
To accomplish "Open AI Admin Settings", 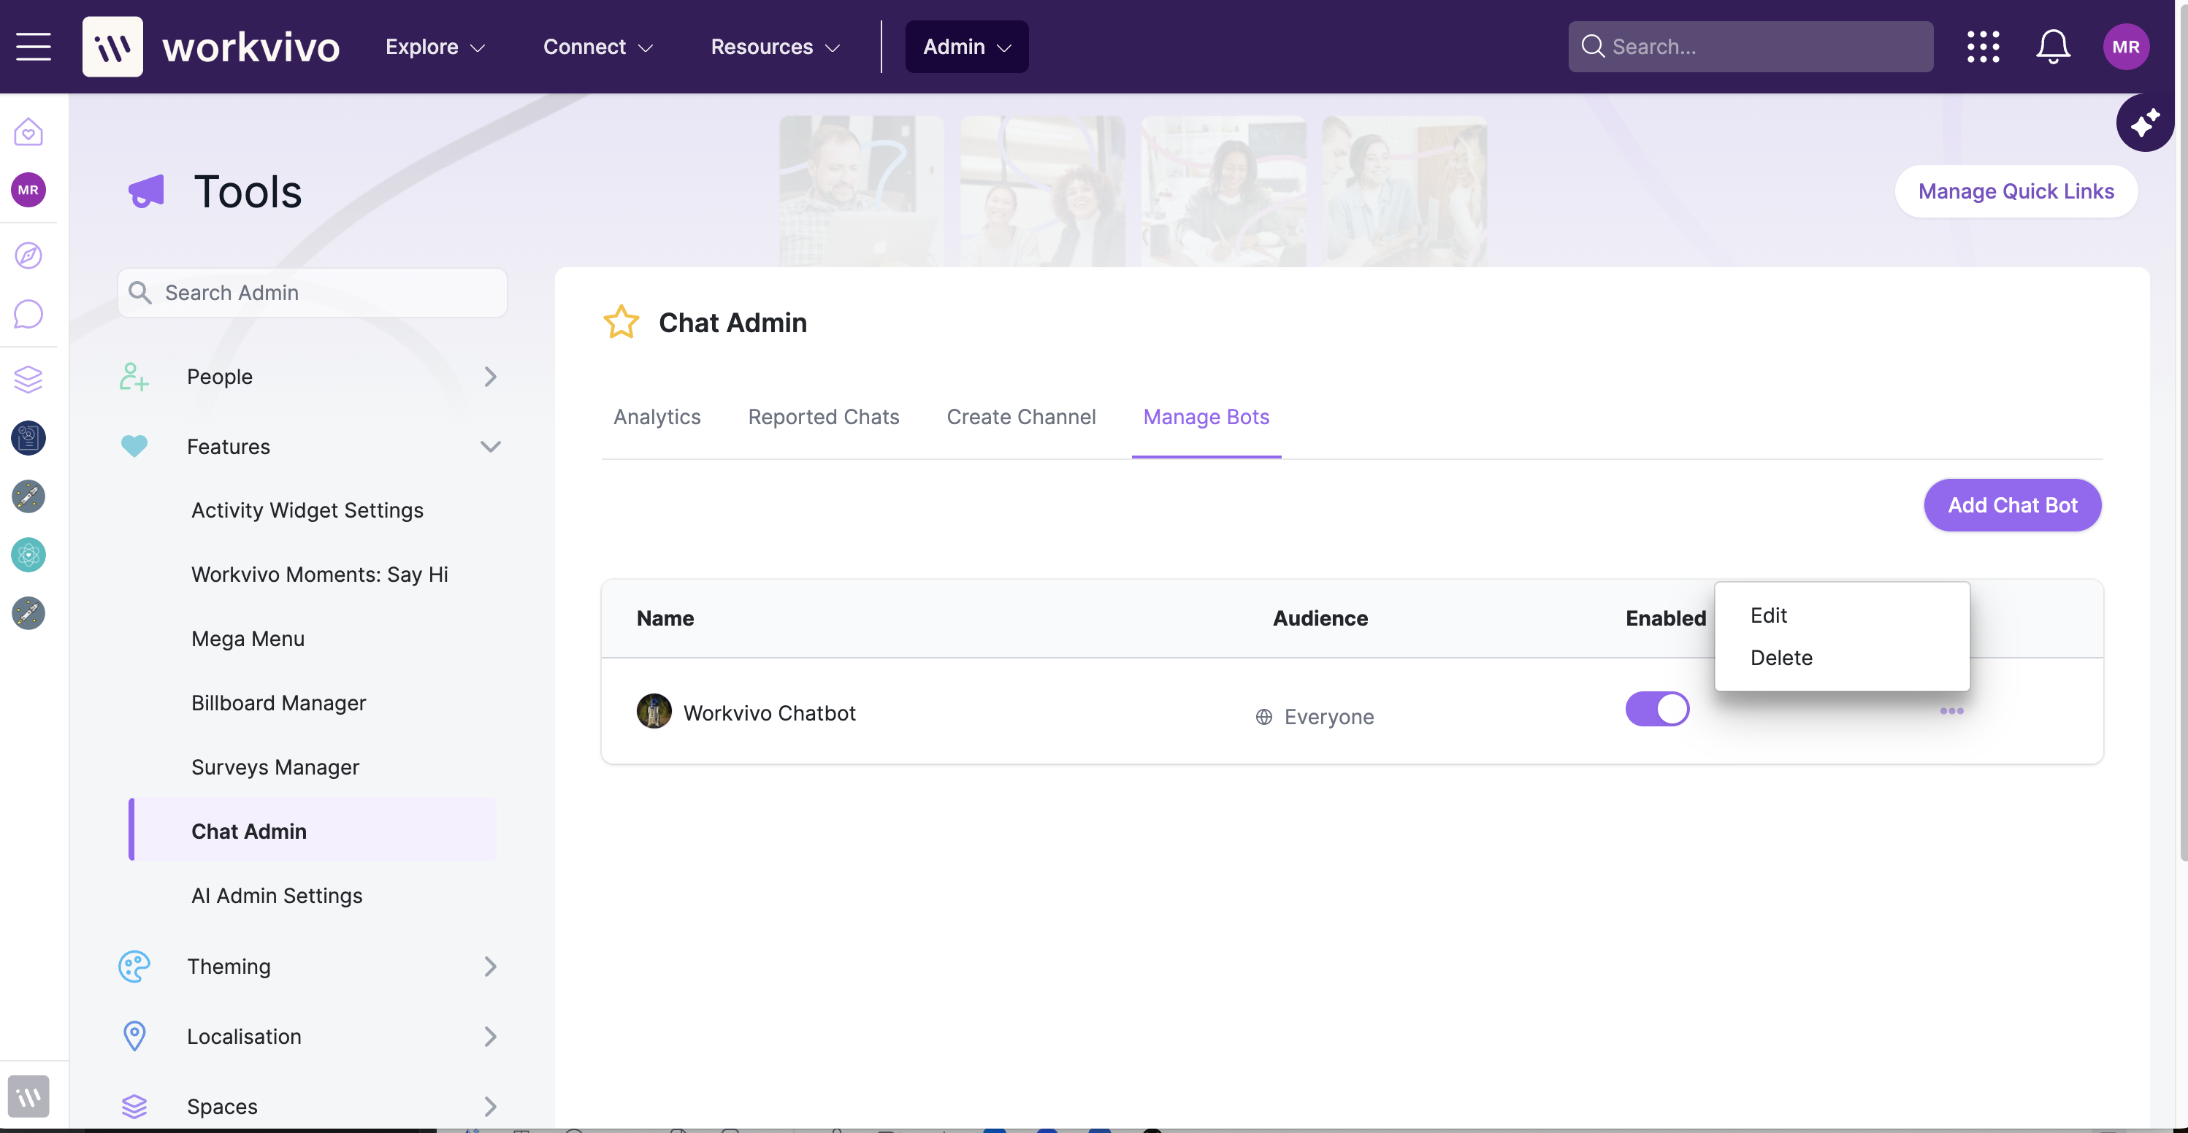I will [x=276, y=895].
